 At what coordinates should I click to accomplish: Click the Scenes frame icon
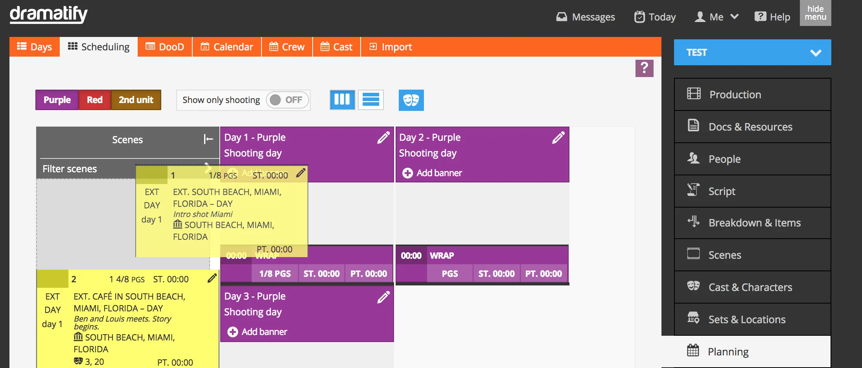tap(693, 254)
